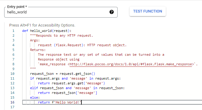Click return request_json['message'] on line 14
This screenshot has height=110, width=202.
click(68, 93)
